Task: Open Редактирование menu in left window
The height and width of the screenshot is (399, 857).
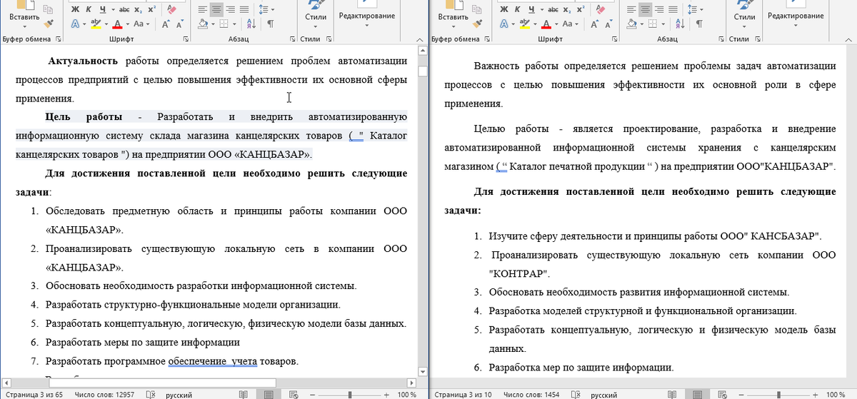Action: tap(366, 16)
